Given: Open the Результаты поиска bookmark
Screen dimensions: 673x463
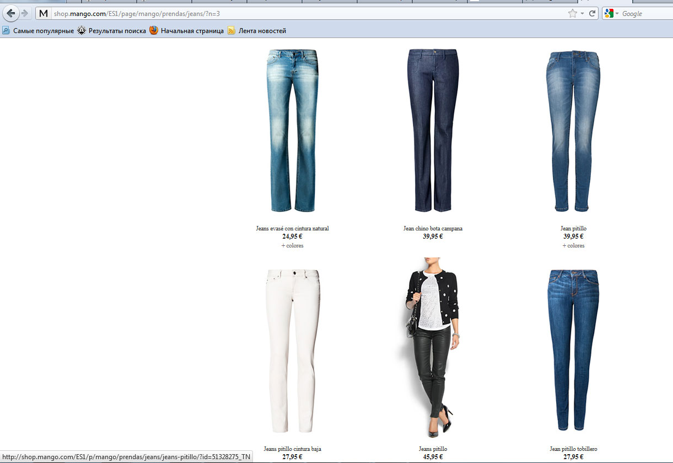Looking at the screenshot, I should click(x=112, y=31).
